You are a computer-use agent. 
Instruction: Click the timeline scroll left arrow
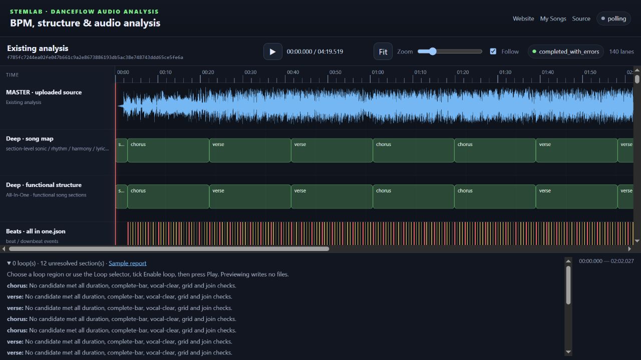pos(4,248)
